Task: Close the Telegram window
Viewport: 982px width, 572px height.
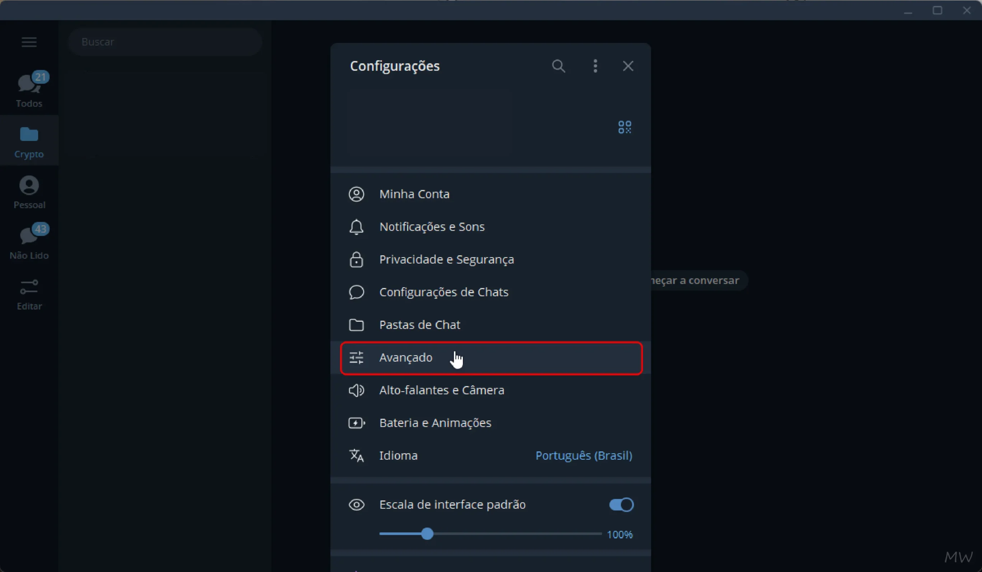Action: (967, 10)
